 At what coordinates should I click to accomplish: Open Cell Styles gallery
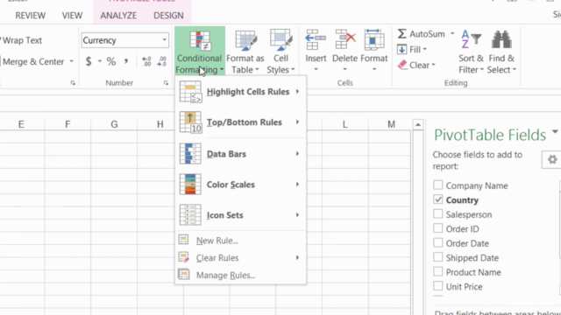(280, 51)
